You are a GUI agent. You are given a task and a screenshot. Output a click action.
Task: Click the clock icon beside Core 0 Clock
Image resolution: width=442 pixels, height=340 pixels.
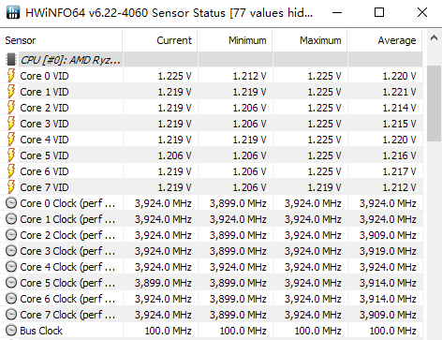pyautogui.click(x=11, y=203)
